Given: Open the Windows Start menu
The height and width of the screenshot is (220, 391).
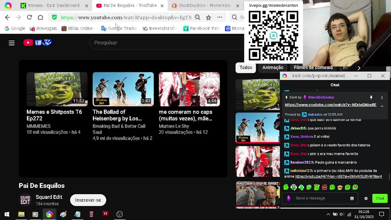Looking at the screenshot, I should point(7,214).
